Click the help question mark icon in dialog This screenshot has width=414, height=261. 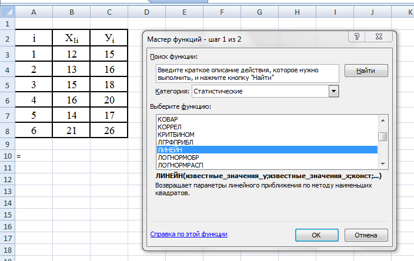click(x=357, y=36)
